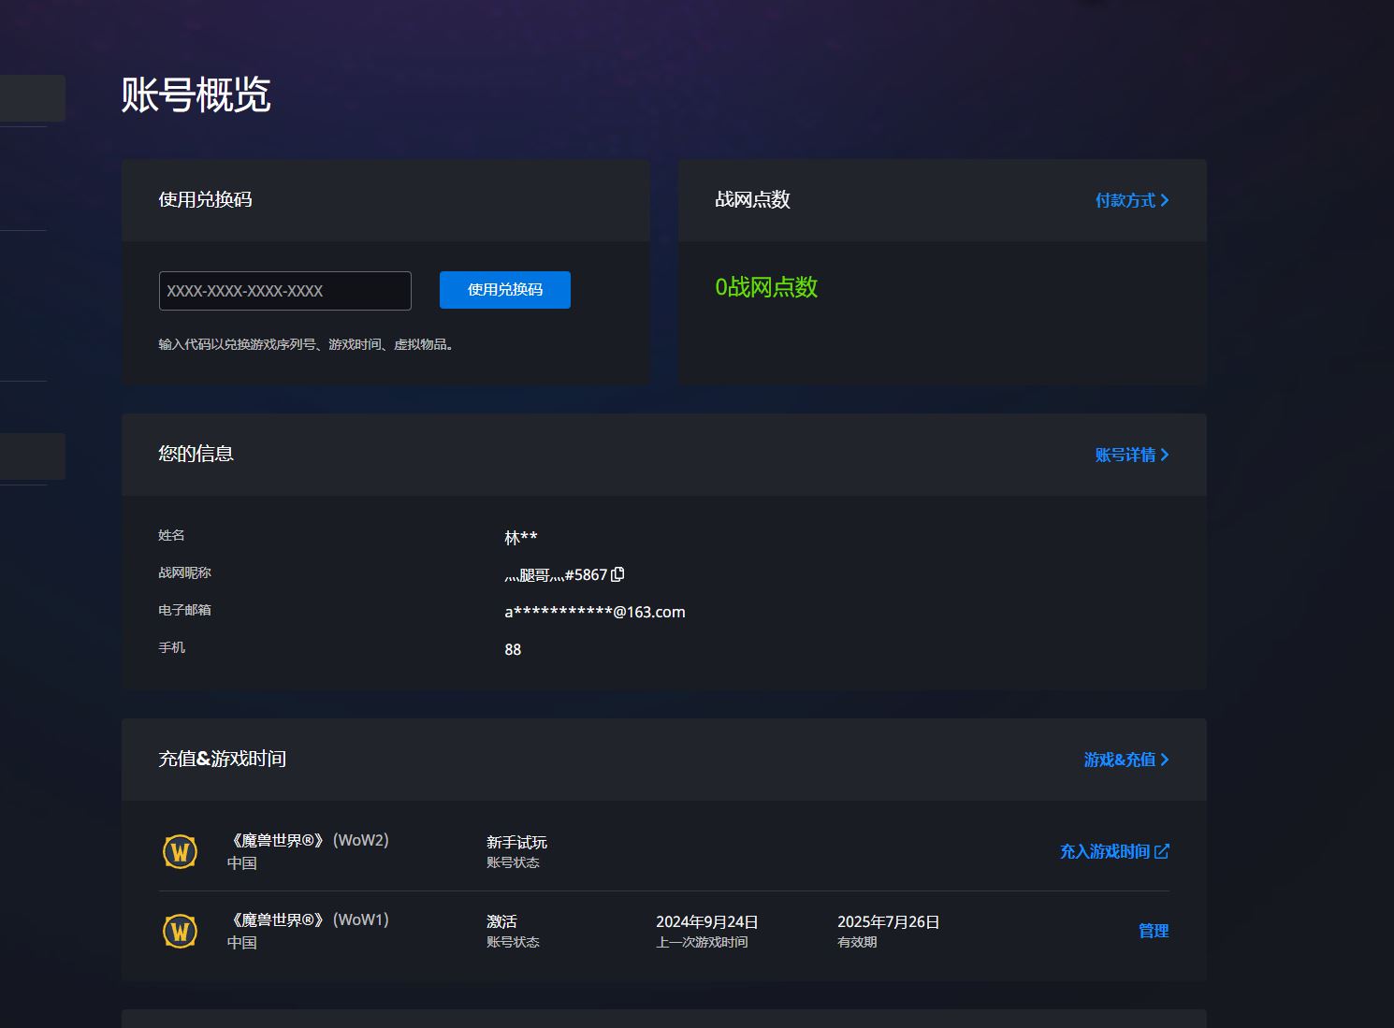This screenshot has height=1028, width=1394.
Task: Click the chevron arrow next to 账号详情
Action: [x=1165, y=455]
